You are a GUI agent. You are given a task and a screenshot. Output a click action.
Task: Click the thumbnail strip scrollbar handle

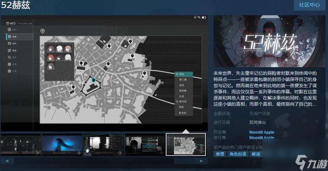pos(184,161)
